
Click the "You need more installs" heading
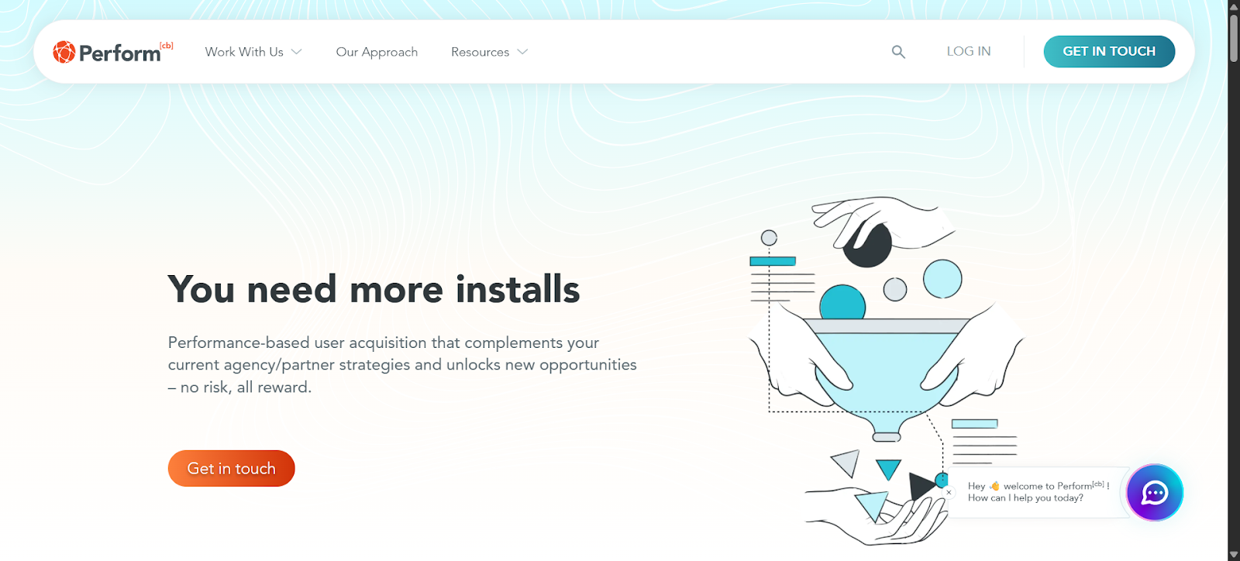click(x=374, y=290)
